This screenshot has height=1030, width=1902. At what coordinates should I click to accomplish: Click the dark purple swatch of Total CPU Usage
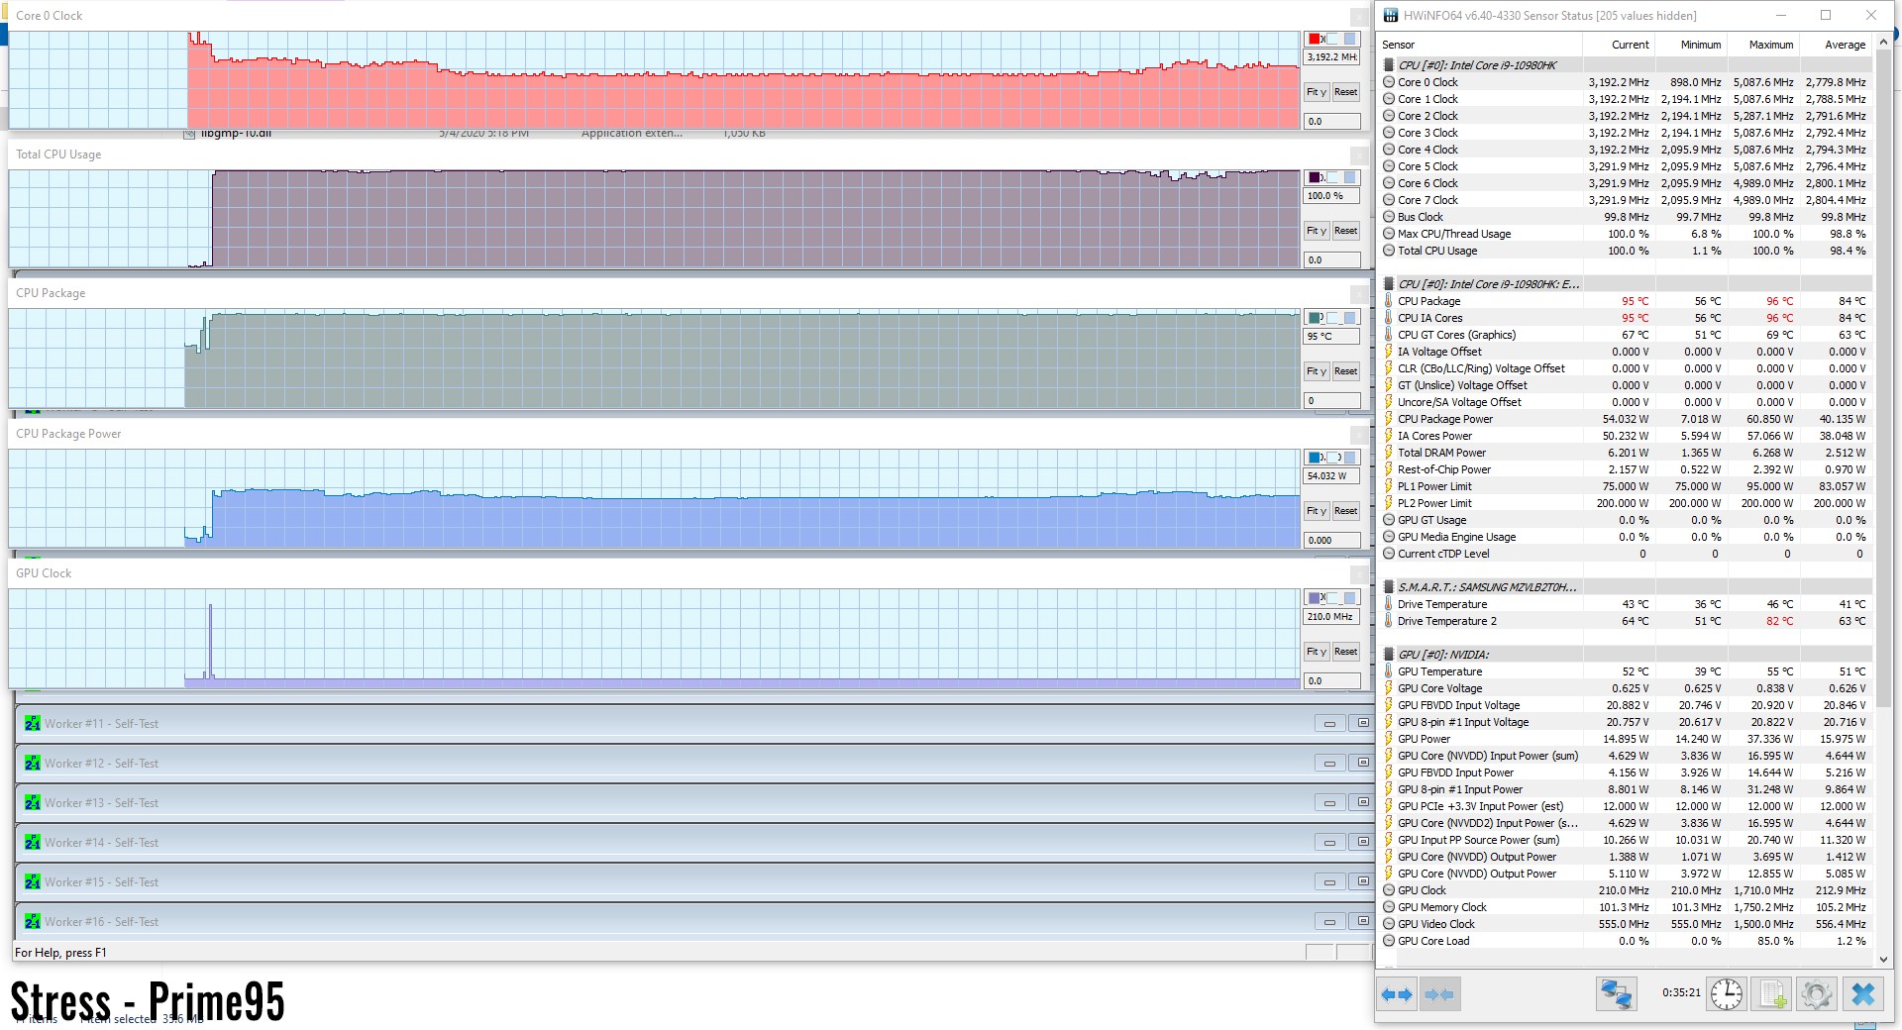[x=1315, y=177]
